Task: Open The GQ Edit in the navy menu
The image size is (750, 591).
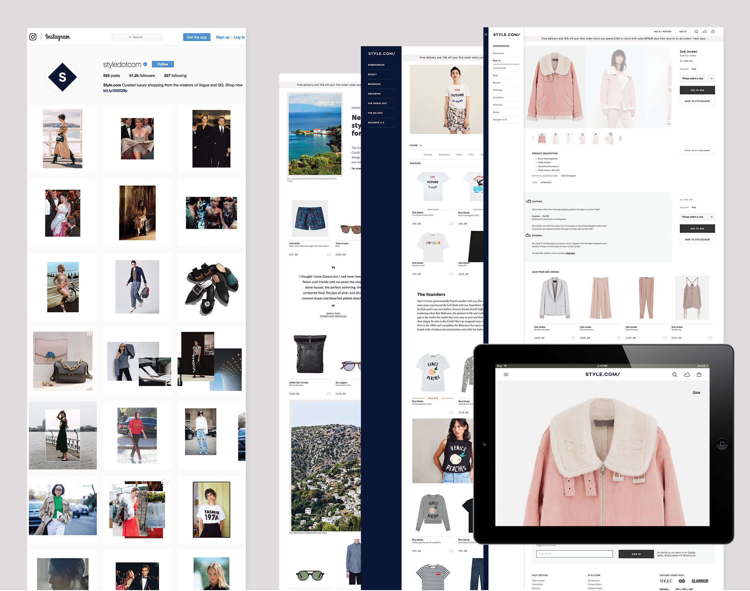Action: pyautogui.click(x=375, y=113)
